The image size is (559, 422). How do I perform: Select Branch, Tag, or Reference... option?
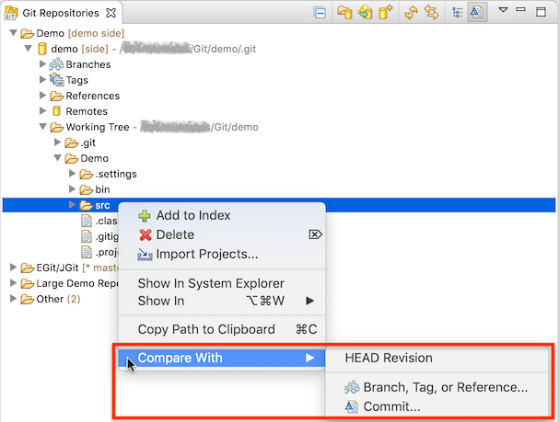click(437, 387)
